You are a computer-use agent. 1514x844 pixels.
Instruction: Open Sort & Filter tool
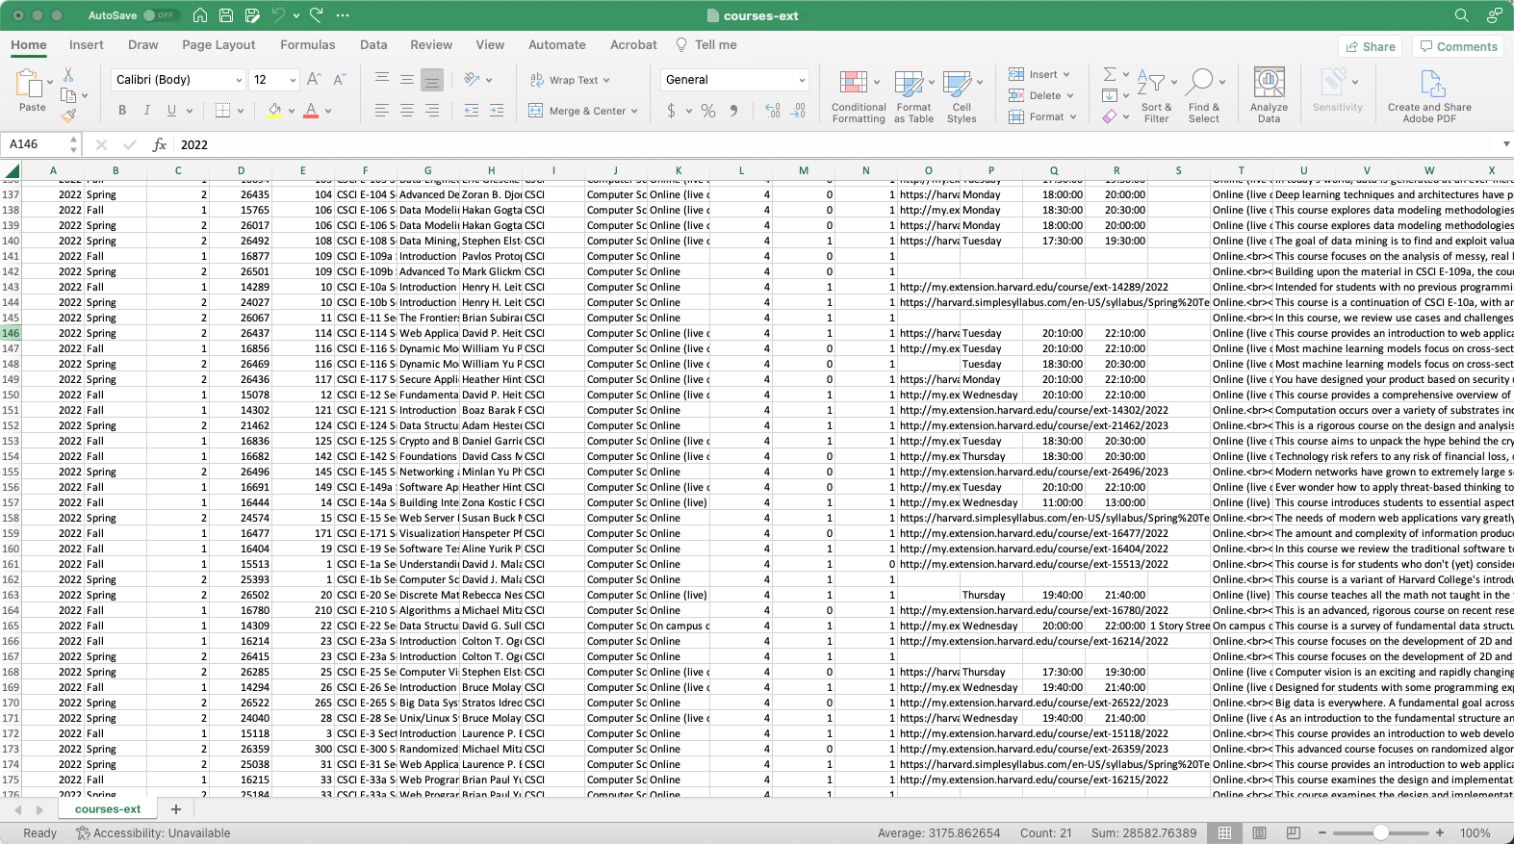coord(1155,97)
